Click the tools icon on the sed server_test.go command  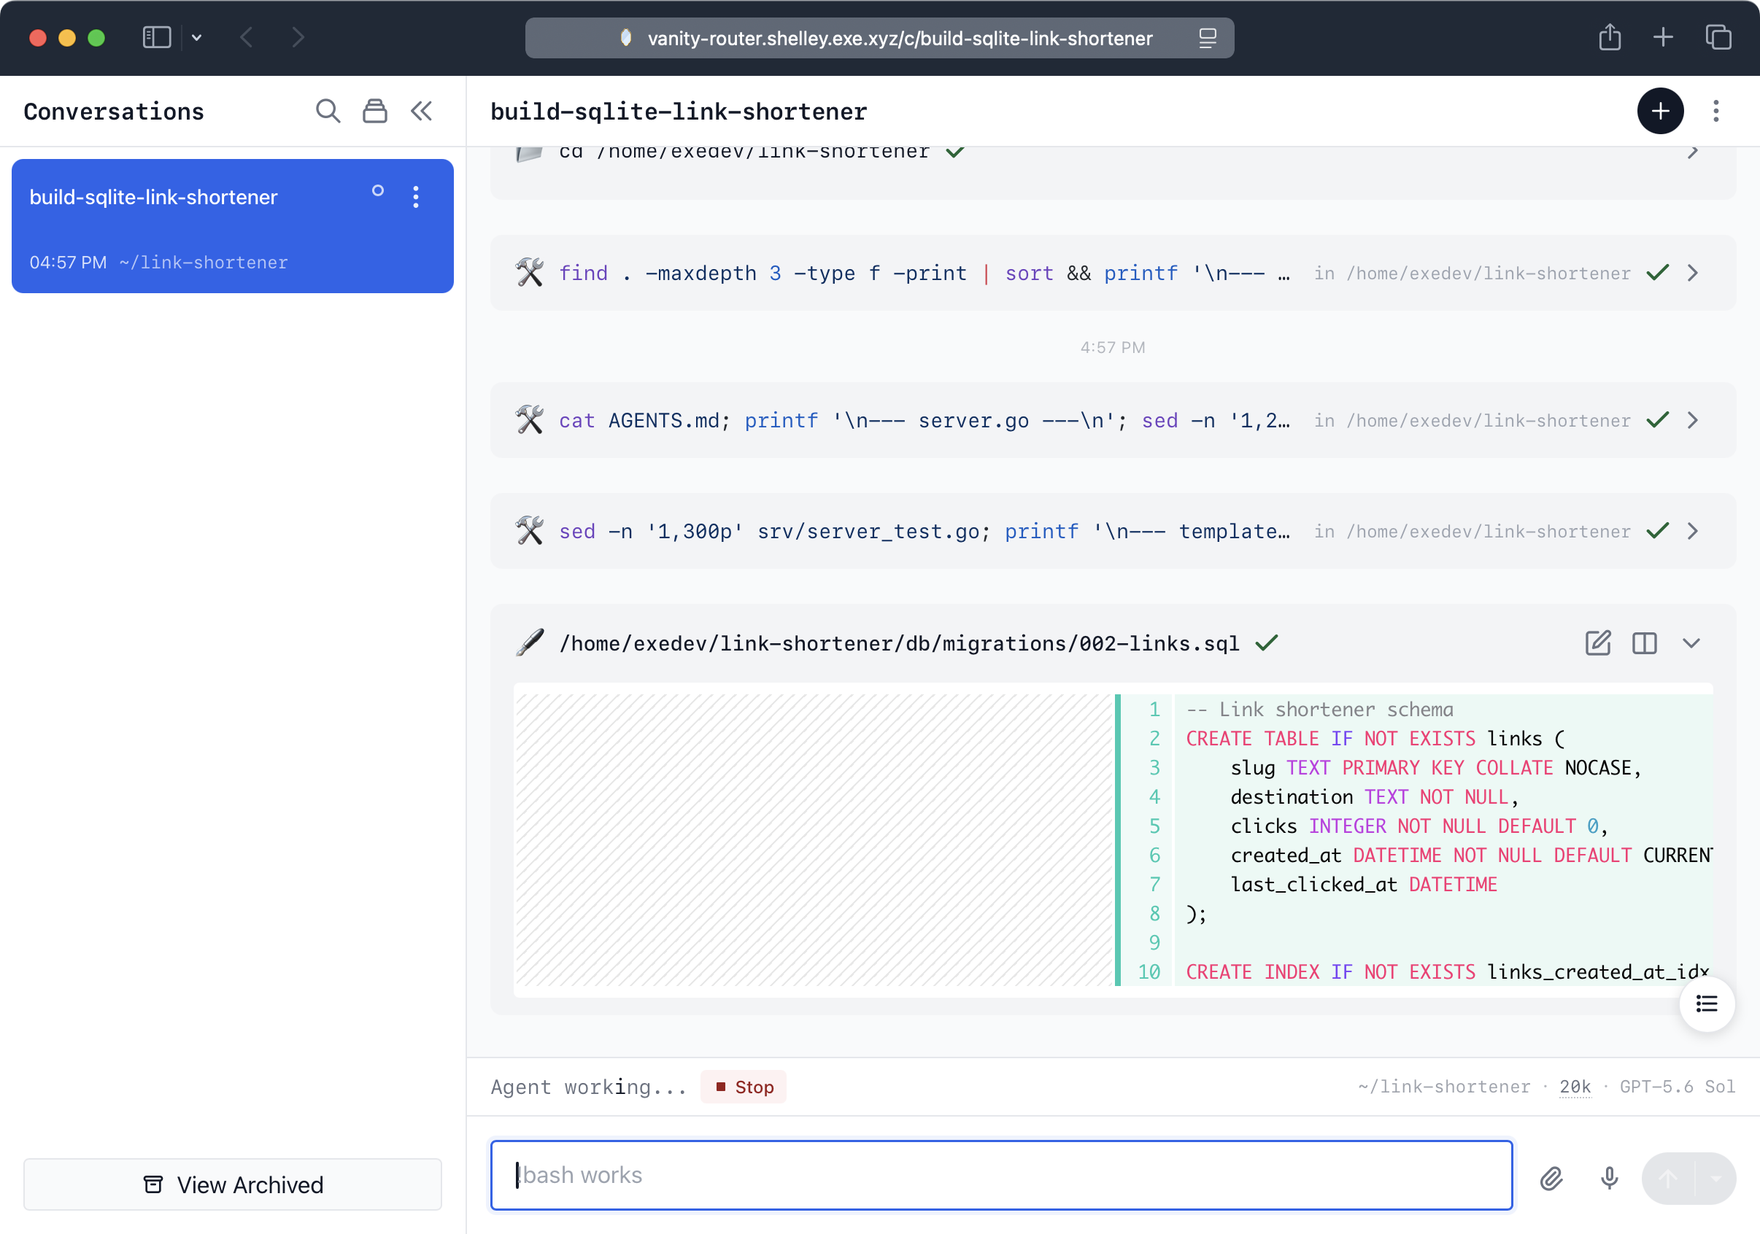[x=529, y=531]
